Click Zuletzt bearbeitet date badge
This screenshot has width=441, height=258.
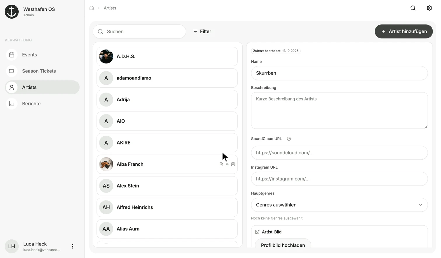coord(276,51)
